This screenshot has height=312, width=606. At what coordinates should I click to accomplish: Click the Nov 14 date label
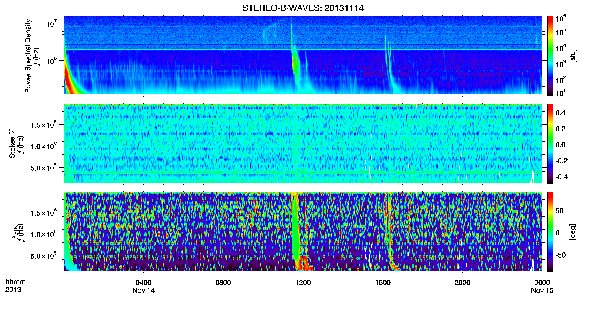coord(143,291)
